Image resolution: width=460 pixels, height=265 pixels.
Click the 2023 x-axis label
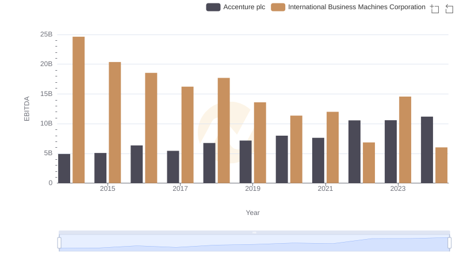pyautogui.click(x=398, y=189)
